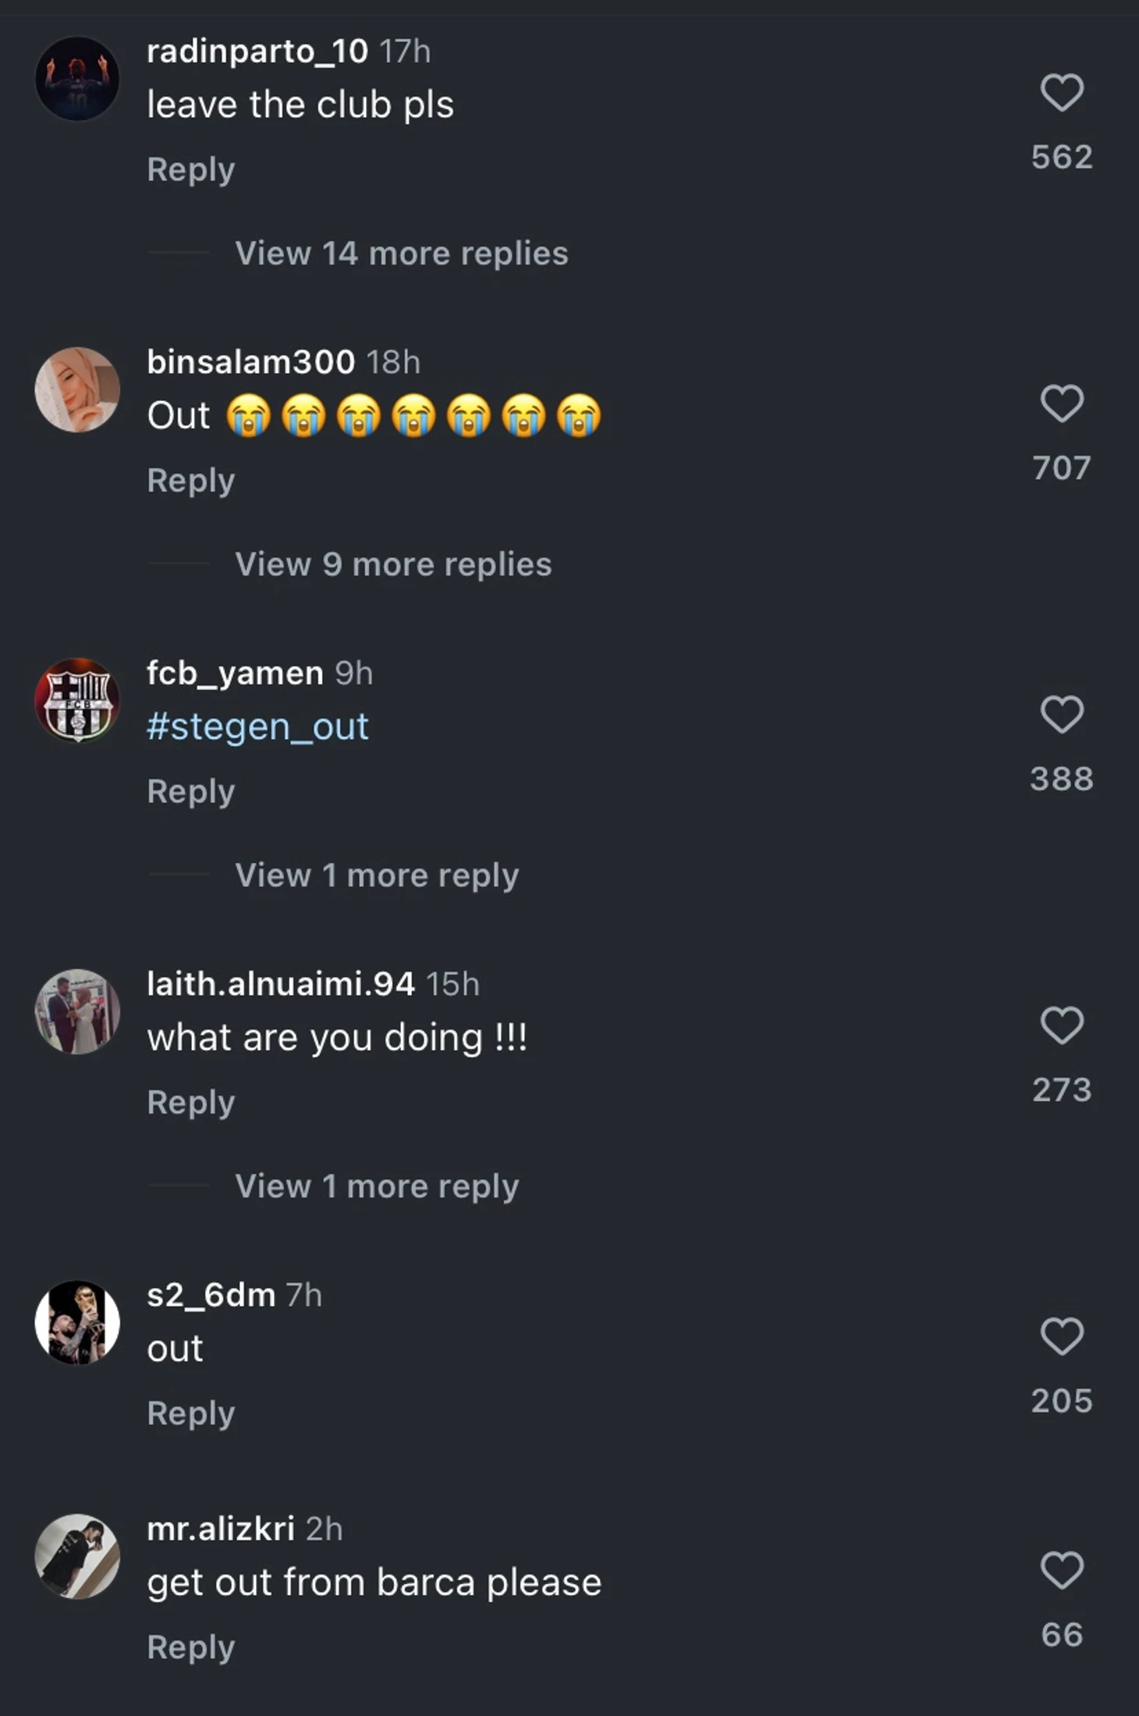The width and height of the screenshot is (1139, 1716).
Task: Heart the "what are you doing !!!" comment
Action: pyautogui.click(x=1062, y=1025)
